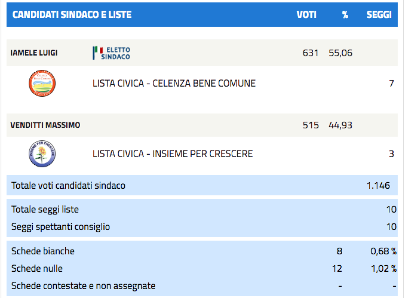Click the Eletto Sindaco flag badge
The height and width of the screenshot is (298, 404).
111,53
